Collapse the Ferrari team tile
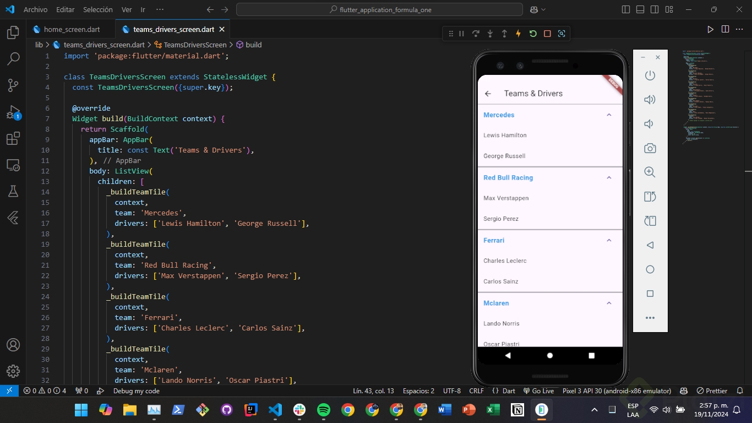Image resolution: width=752 pixels, height=423 pixels. [609, 241]
